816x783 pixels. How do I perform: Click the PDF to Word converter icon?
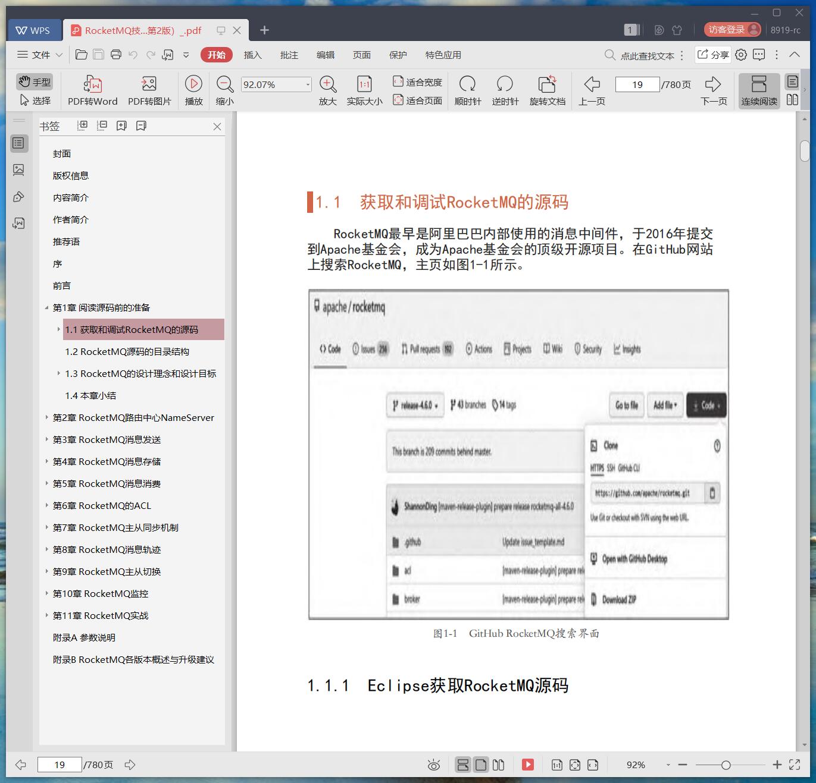coord(92,84)
